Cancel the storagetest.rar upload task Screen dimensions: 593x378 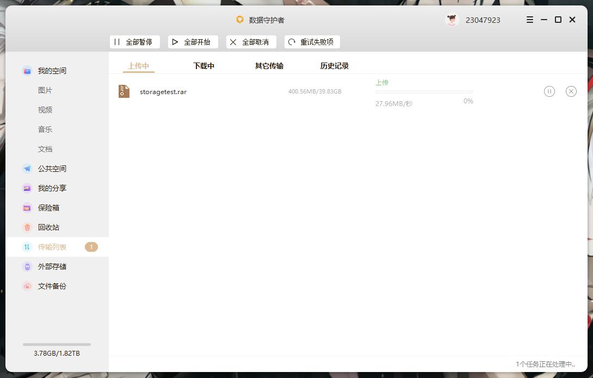point(571,91)
